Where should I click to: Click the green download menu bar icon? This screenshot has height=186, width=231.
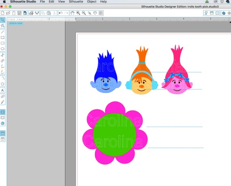pos(207,2)
